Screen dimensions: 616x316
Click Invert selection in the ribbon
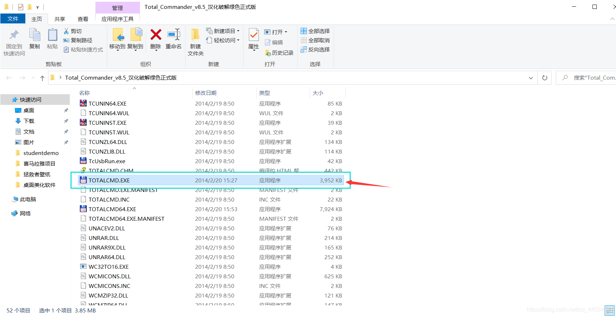point(315,50)
